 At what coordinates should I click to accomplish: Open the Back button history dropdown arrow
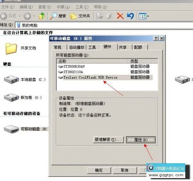20,16
